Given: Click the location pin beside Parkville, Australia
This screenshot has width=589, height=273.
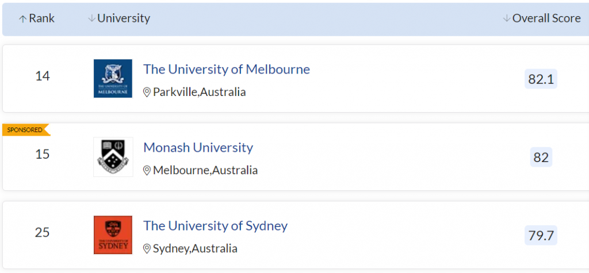Looking at the screenshot, I should pos(147,92).
